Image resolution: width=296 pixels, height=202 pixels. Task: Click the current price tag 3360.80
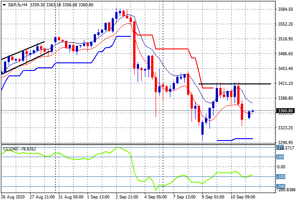[285, 111]
